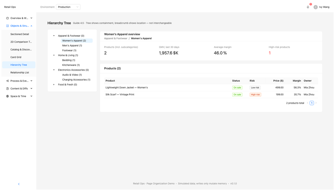Collapse the Electronics Accessories tree node arrow
The height and width of the screenshot is (191, 335).
54,70
